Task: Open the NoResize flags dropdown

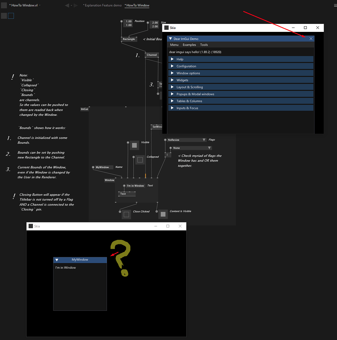Action: click(x=186, y=140)
